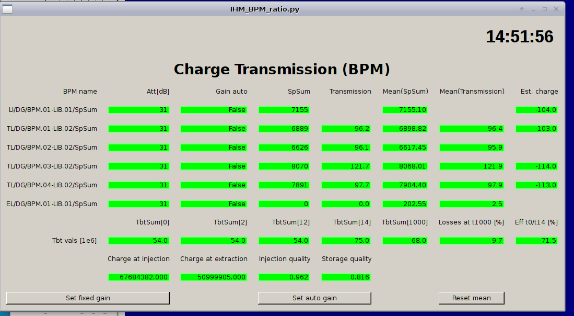This screenshot has width=574, height=316.
Task: Select the Injection quality value 0.962
Action: point(284,277)
